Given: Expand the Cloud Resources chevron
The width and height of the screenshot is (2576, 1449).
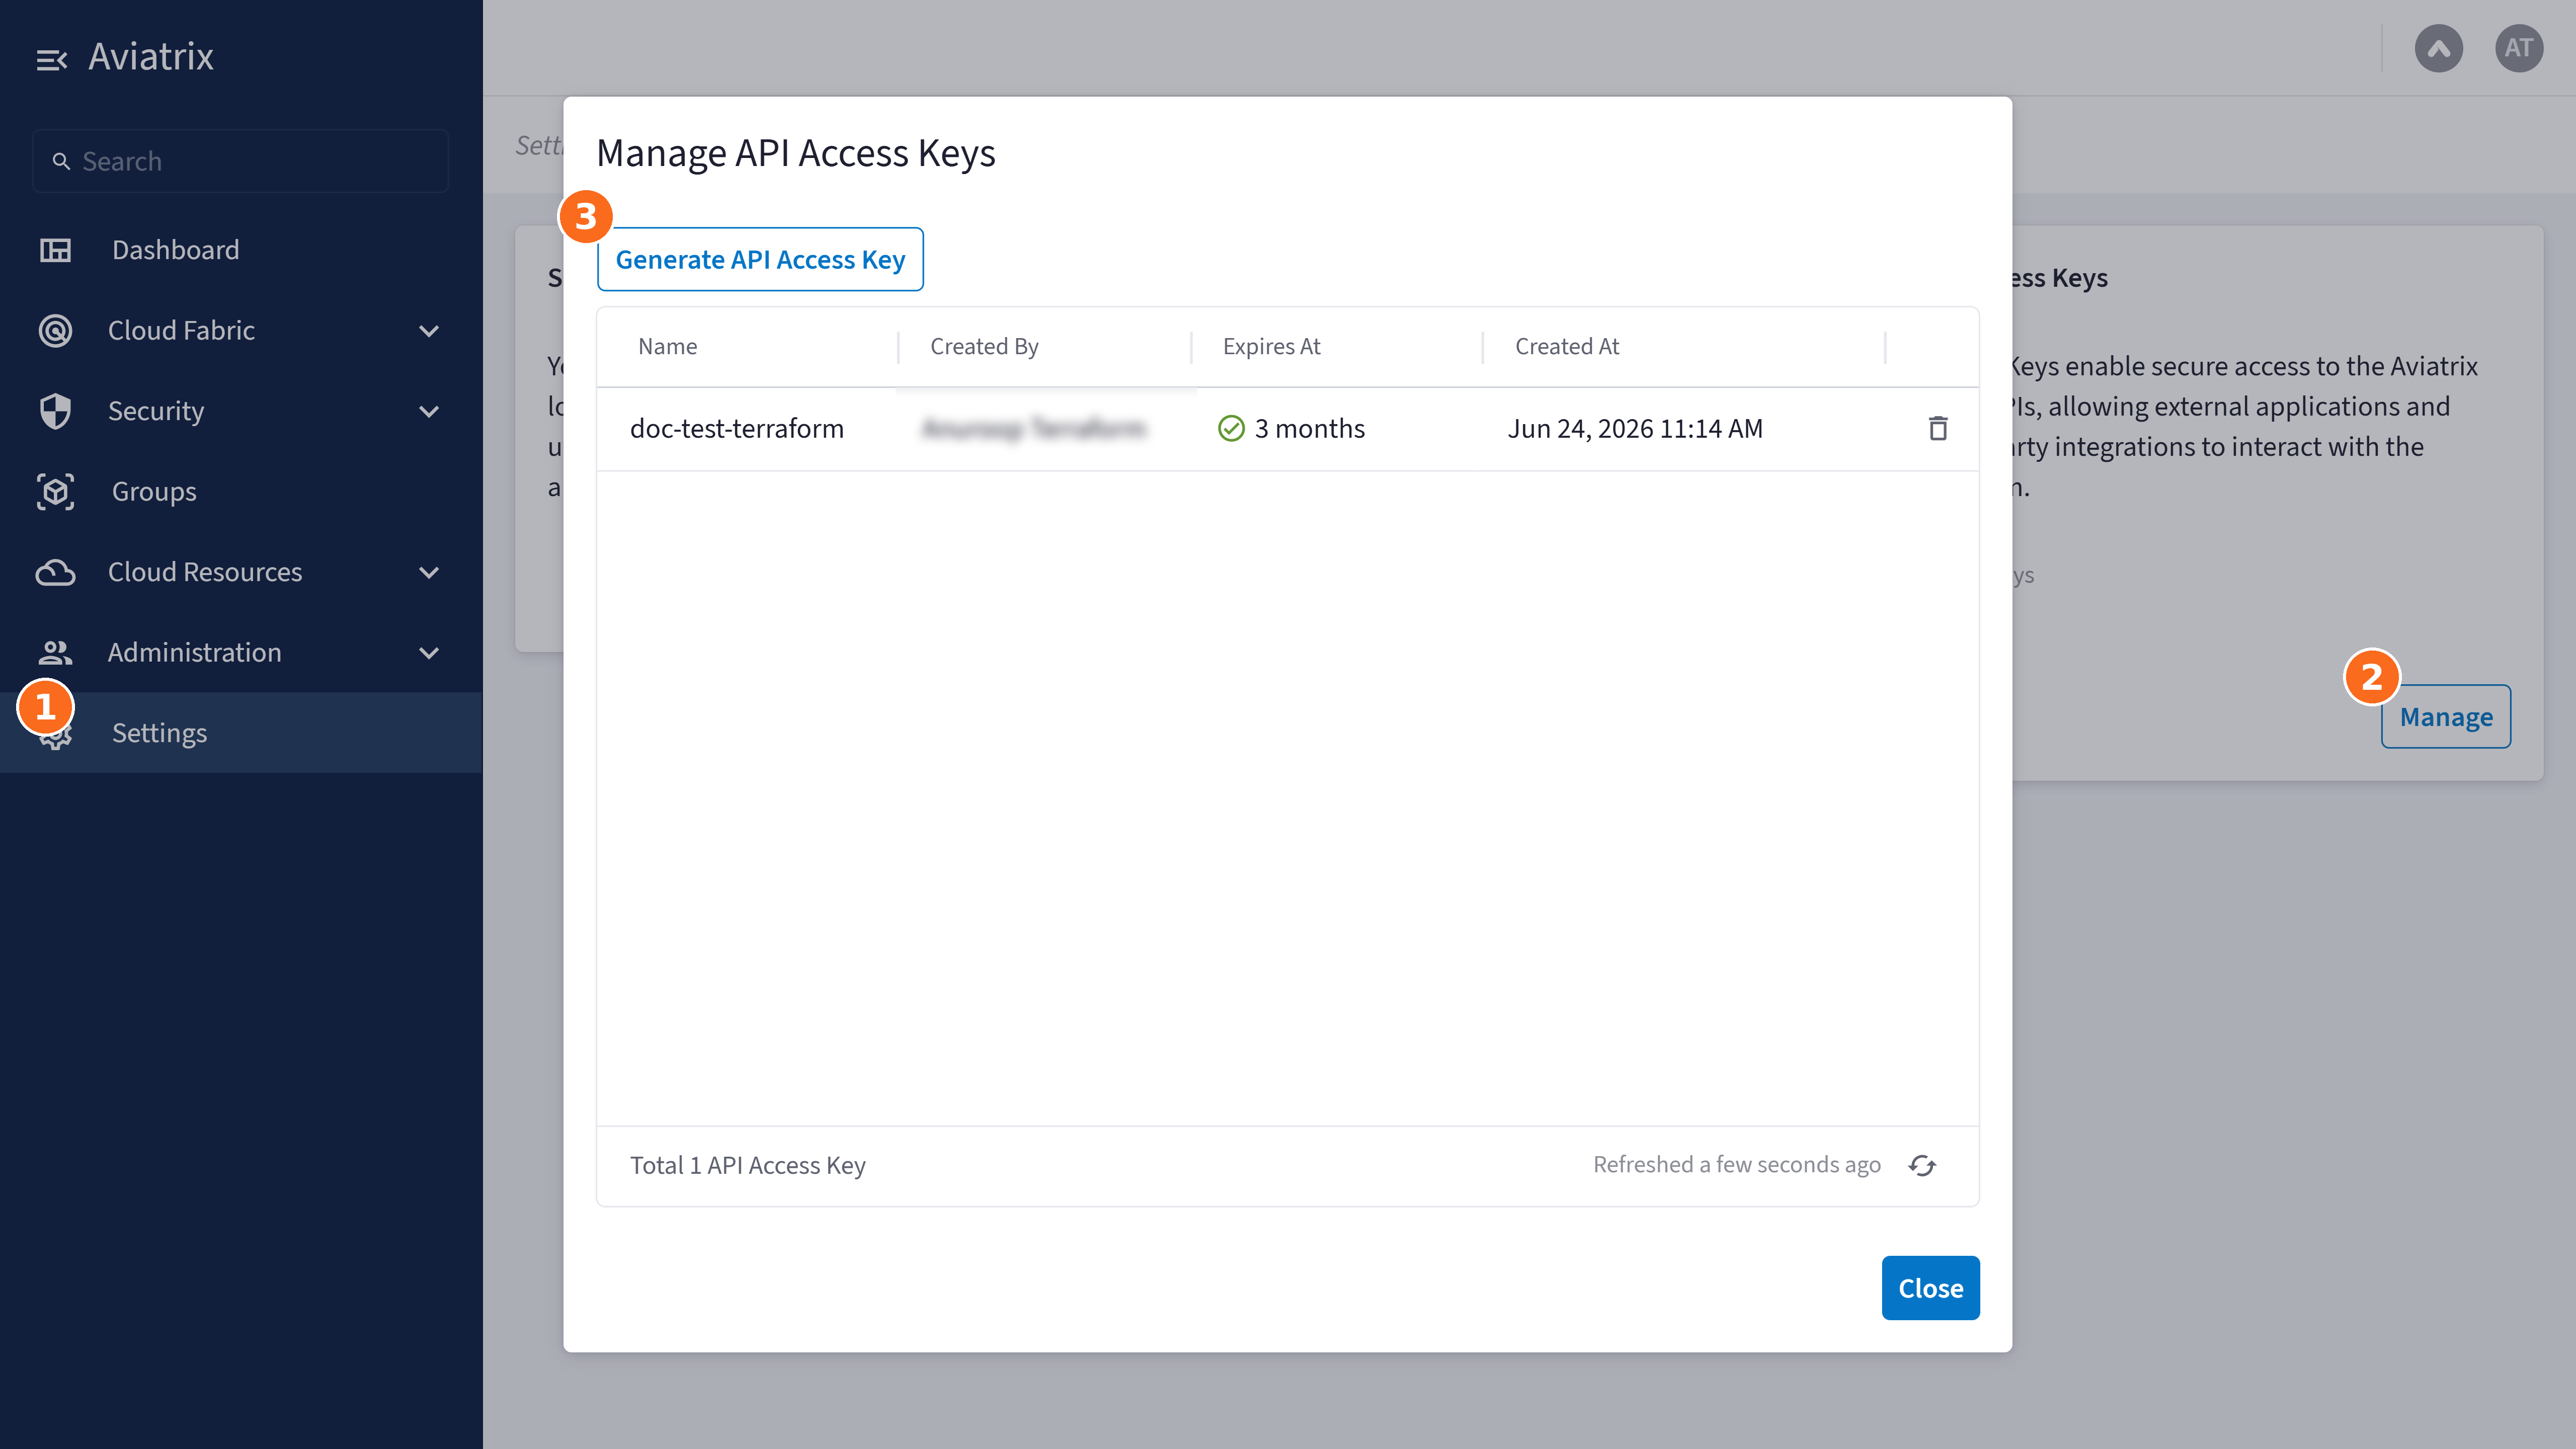Looking at the screenshot, I should click(429, 572).
